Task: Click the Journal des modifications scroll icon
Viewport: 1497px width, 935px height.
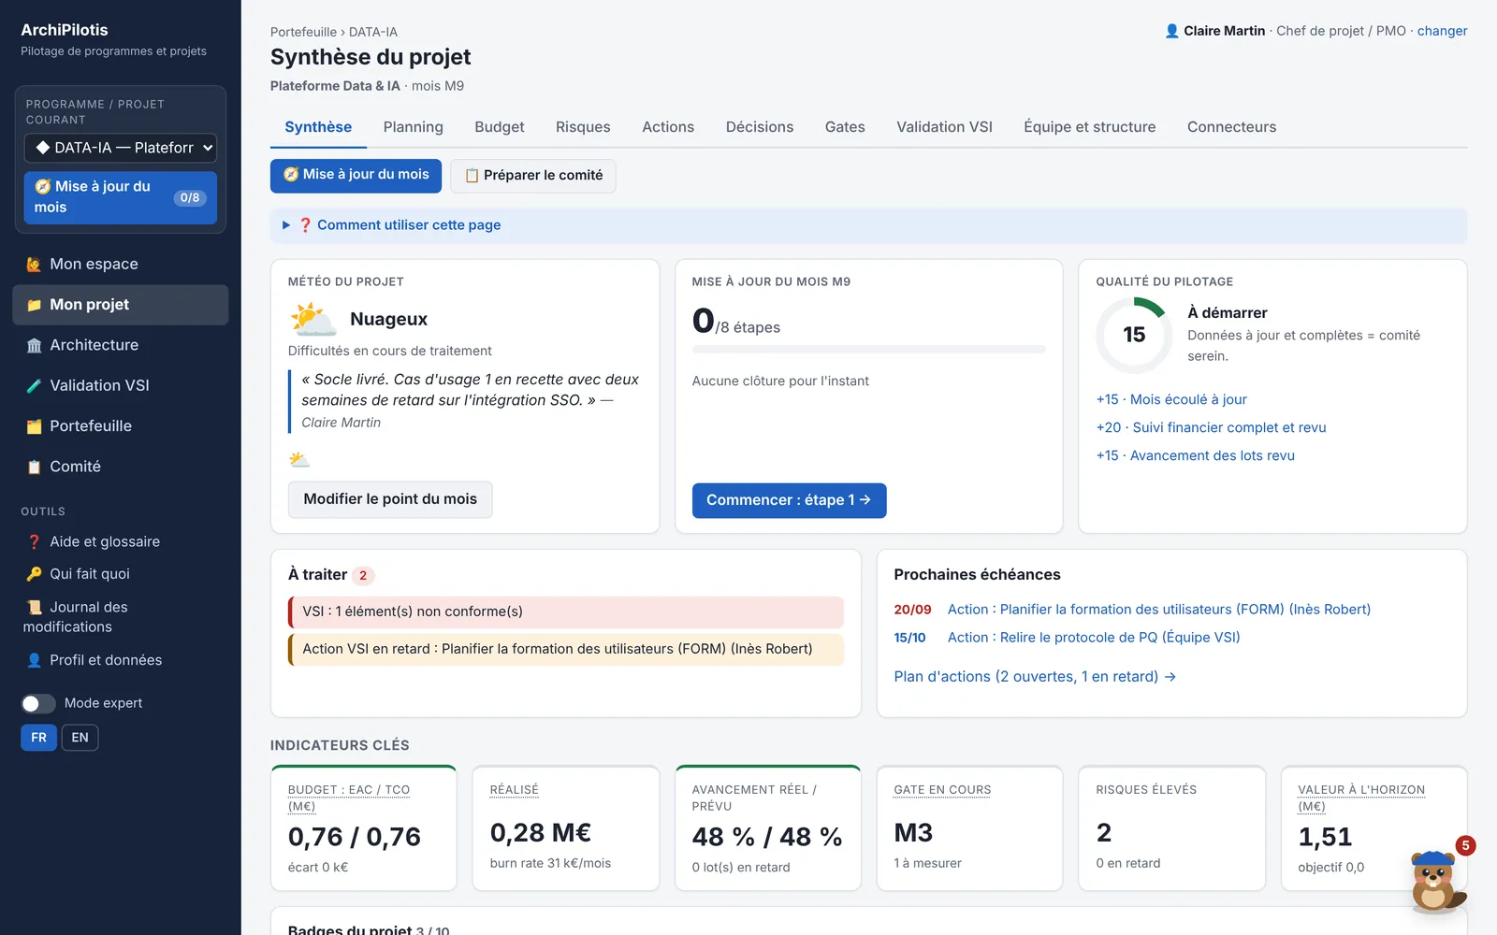Action: pyautogui.click(x=34, y=608)
